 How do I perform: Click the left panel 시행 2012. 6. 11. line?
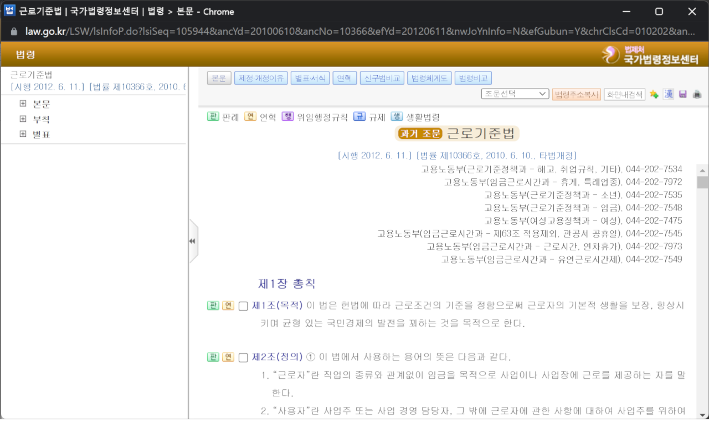pos(98,87)
